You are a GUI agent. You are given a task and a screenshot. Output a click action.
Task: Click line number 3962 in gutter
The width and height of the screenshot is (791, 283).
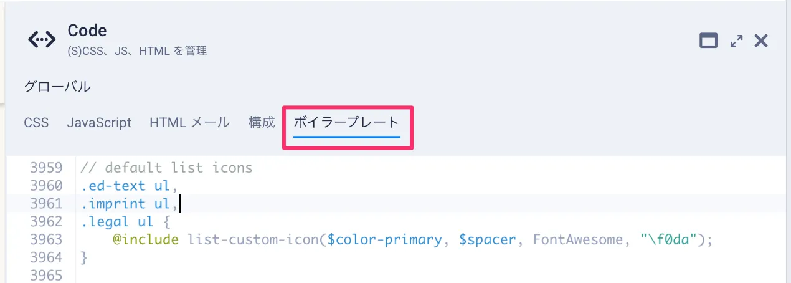(46, 221)
